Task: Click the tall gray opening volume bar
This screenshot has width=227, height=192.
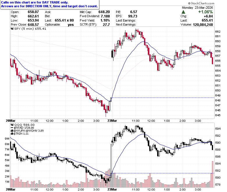Action: click(x=111, y=165)
